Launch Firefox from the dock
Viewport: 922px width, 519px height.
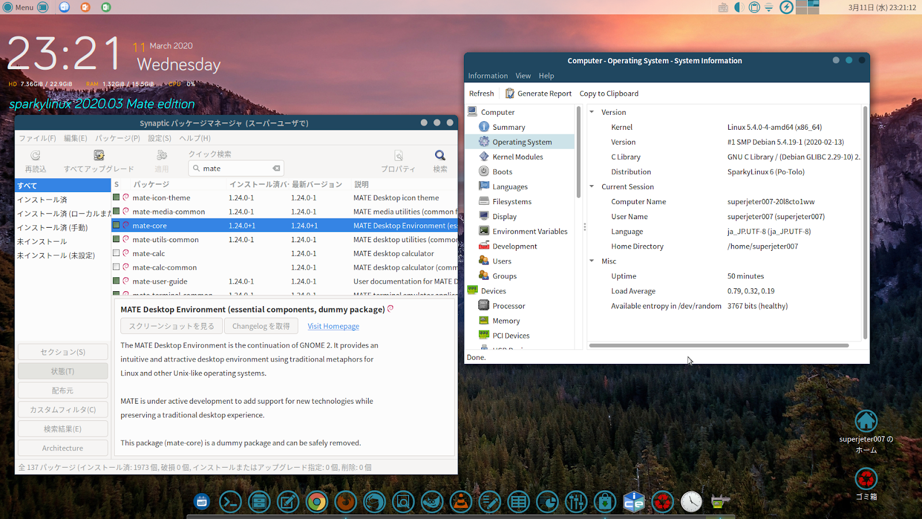coord(345,502)
